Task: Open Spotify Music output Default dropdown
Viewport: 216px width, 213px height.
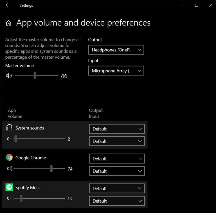Action: click(x=117, y=189)
